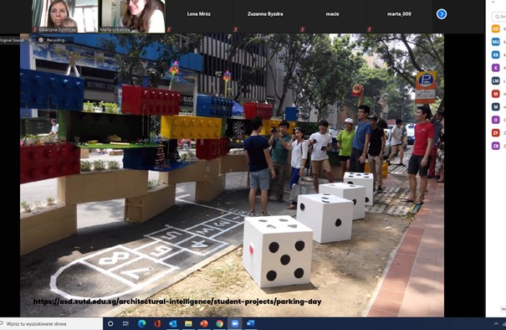Viewport: 506px width, 330px height.
Task: Show next participants with the blue arrow
Action: 442,14
